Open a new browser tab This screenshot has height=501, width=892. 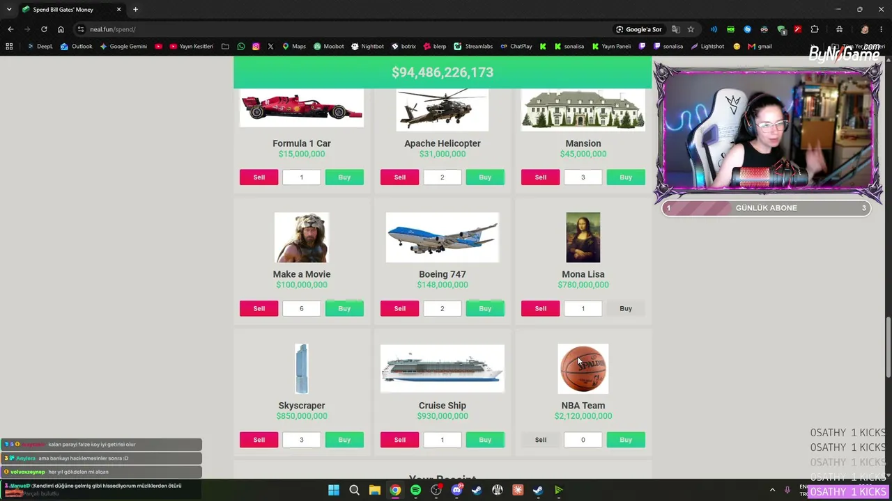coord(135,10)
